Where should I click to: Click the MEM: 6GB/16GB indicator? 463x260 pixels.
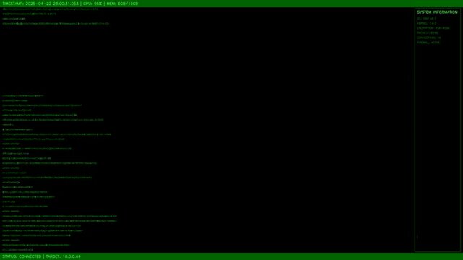122,4
